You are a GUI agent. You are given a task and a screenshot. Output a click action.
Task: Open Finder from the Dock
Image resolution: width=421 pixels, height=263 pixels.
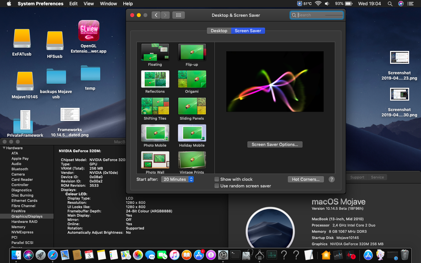(16, 255)
